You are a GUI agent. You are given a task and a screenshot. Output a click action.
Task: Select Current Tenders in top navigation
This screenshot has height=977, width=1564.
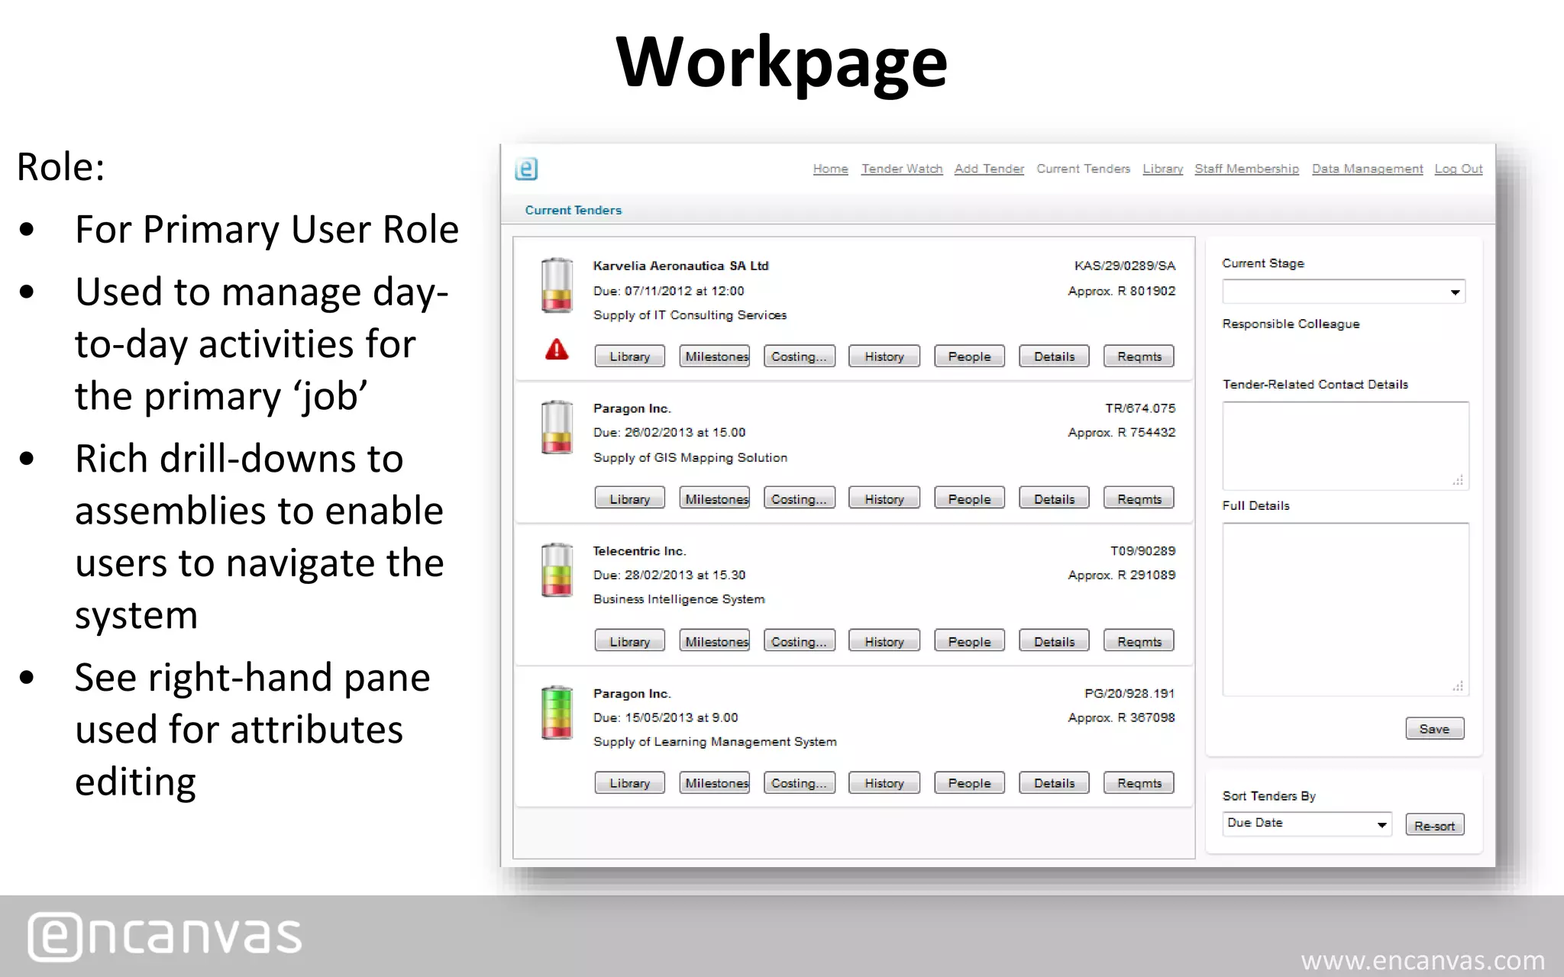(1083, 169)
